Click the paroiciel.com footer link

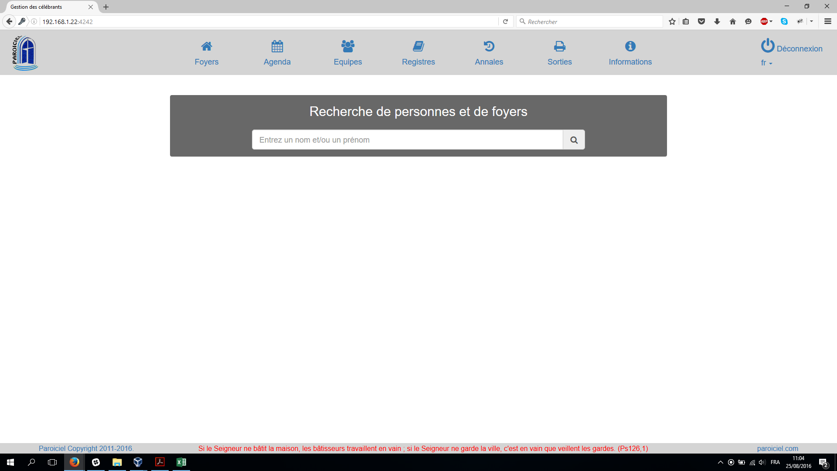click(x=778, y=448)
